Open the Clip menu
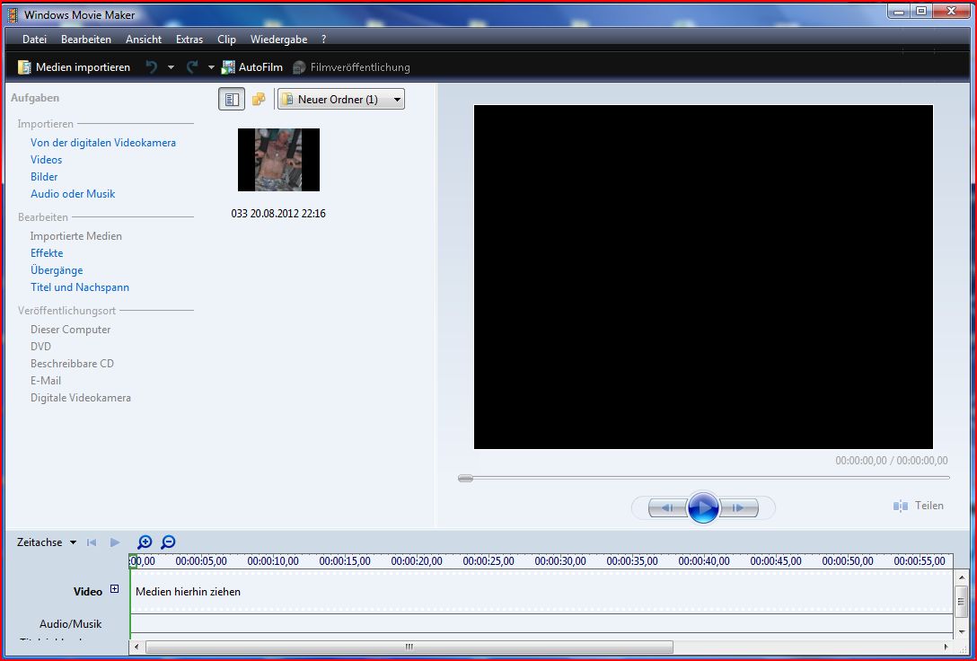 pyautogui.click(x=226, y=40)
